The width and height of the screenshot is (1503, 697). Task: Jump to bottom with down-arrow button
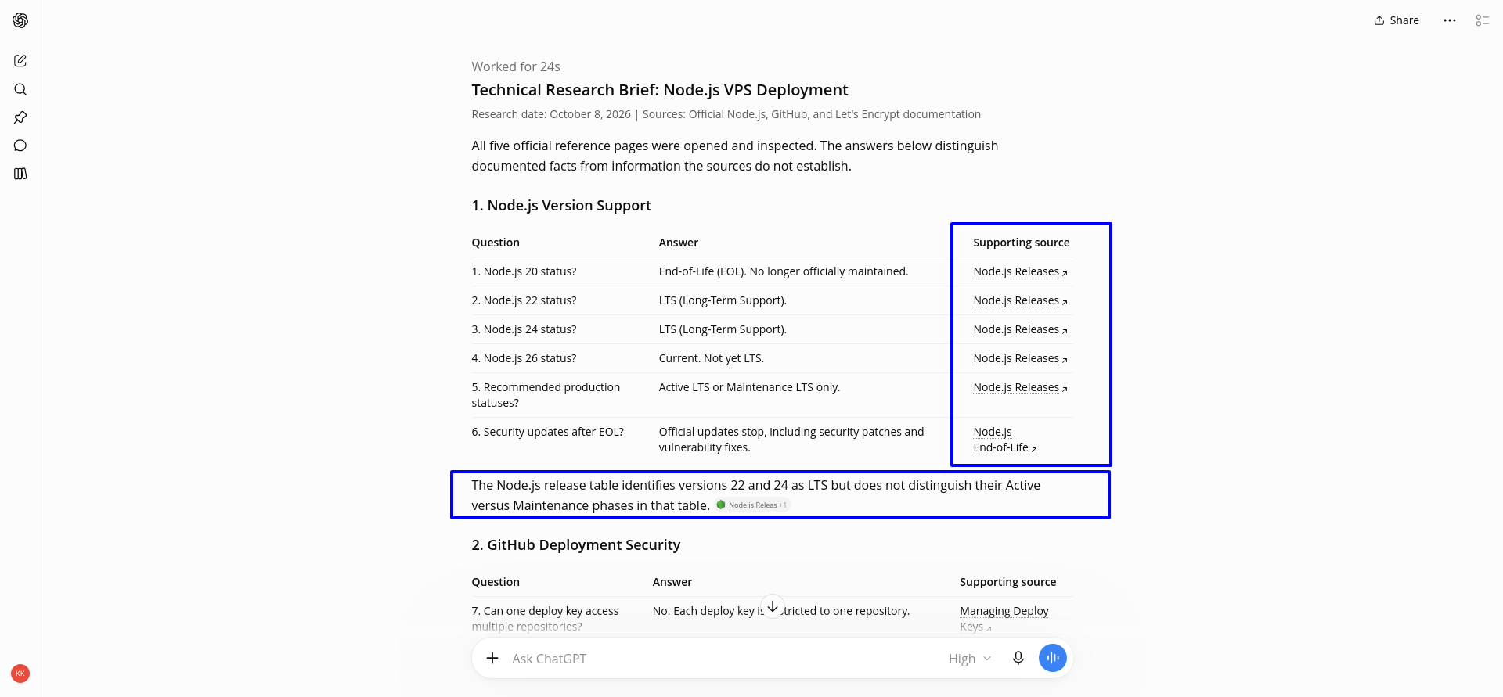click(773, 606)
